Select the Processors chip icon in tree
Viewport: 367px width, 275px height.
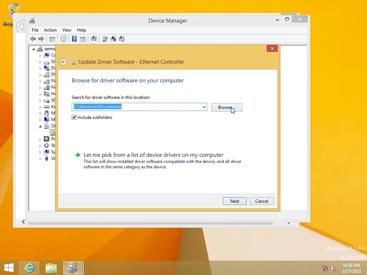47,139
